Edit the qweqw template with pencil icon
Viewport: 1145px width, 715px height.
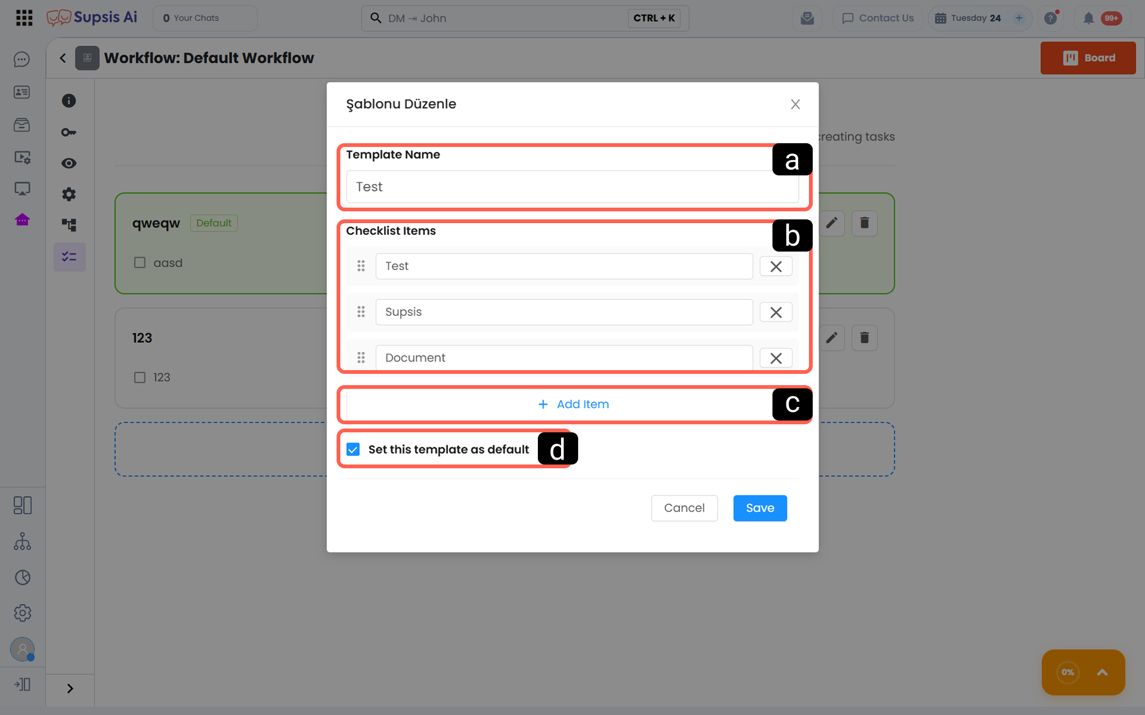[x=832, y=223]
